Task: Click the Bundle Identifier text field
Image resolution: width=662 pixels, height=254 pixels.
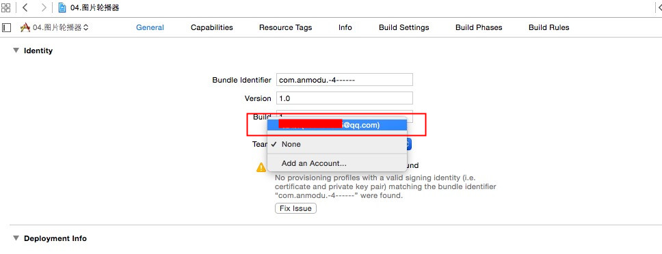Action: coord(344,80)
